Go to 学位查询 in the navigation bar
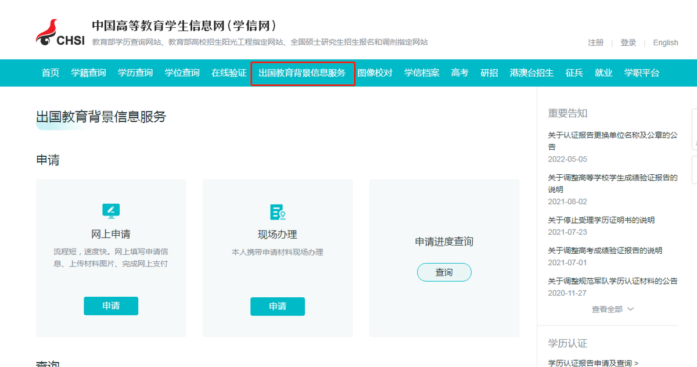697x367 pixels. 182,73
